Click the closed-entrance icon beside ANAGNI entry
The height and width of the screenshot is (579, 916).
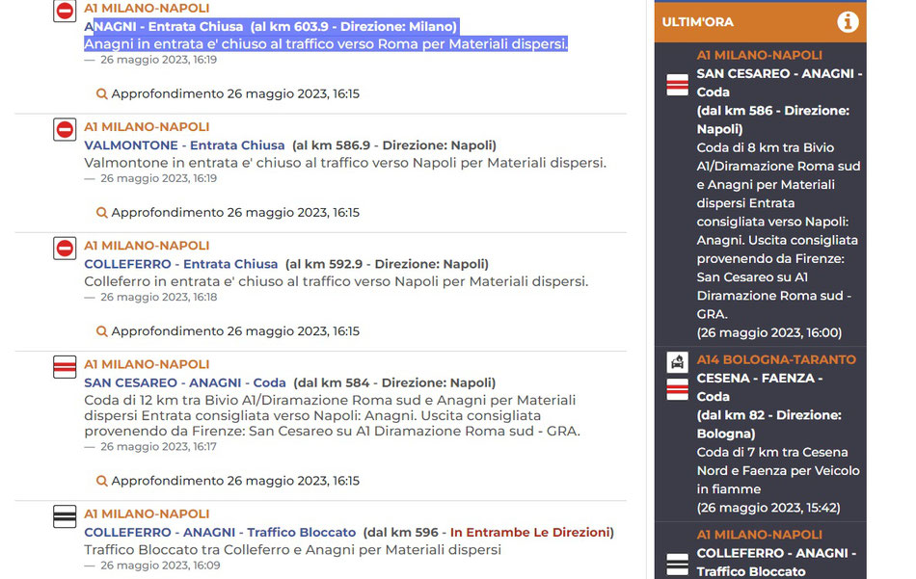(65, 11)
